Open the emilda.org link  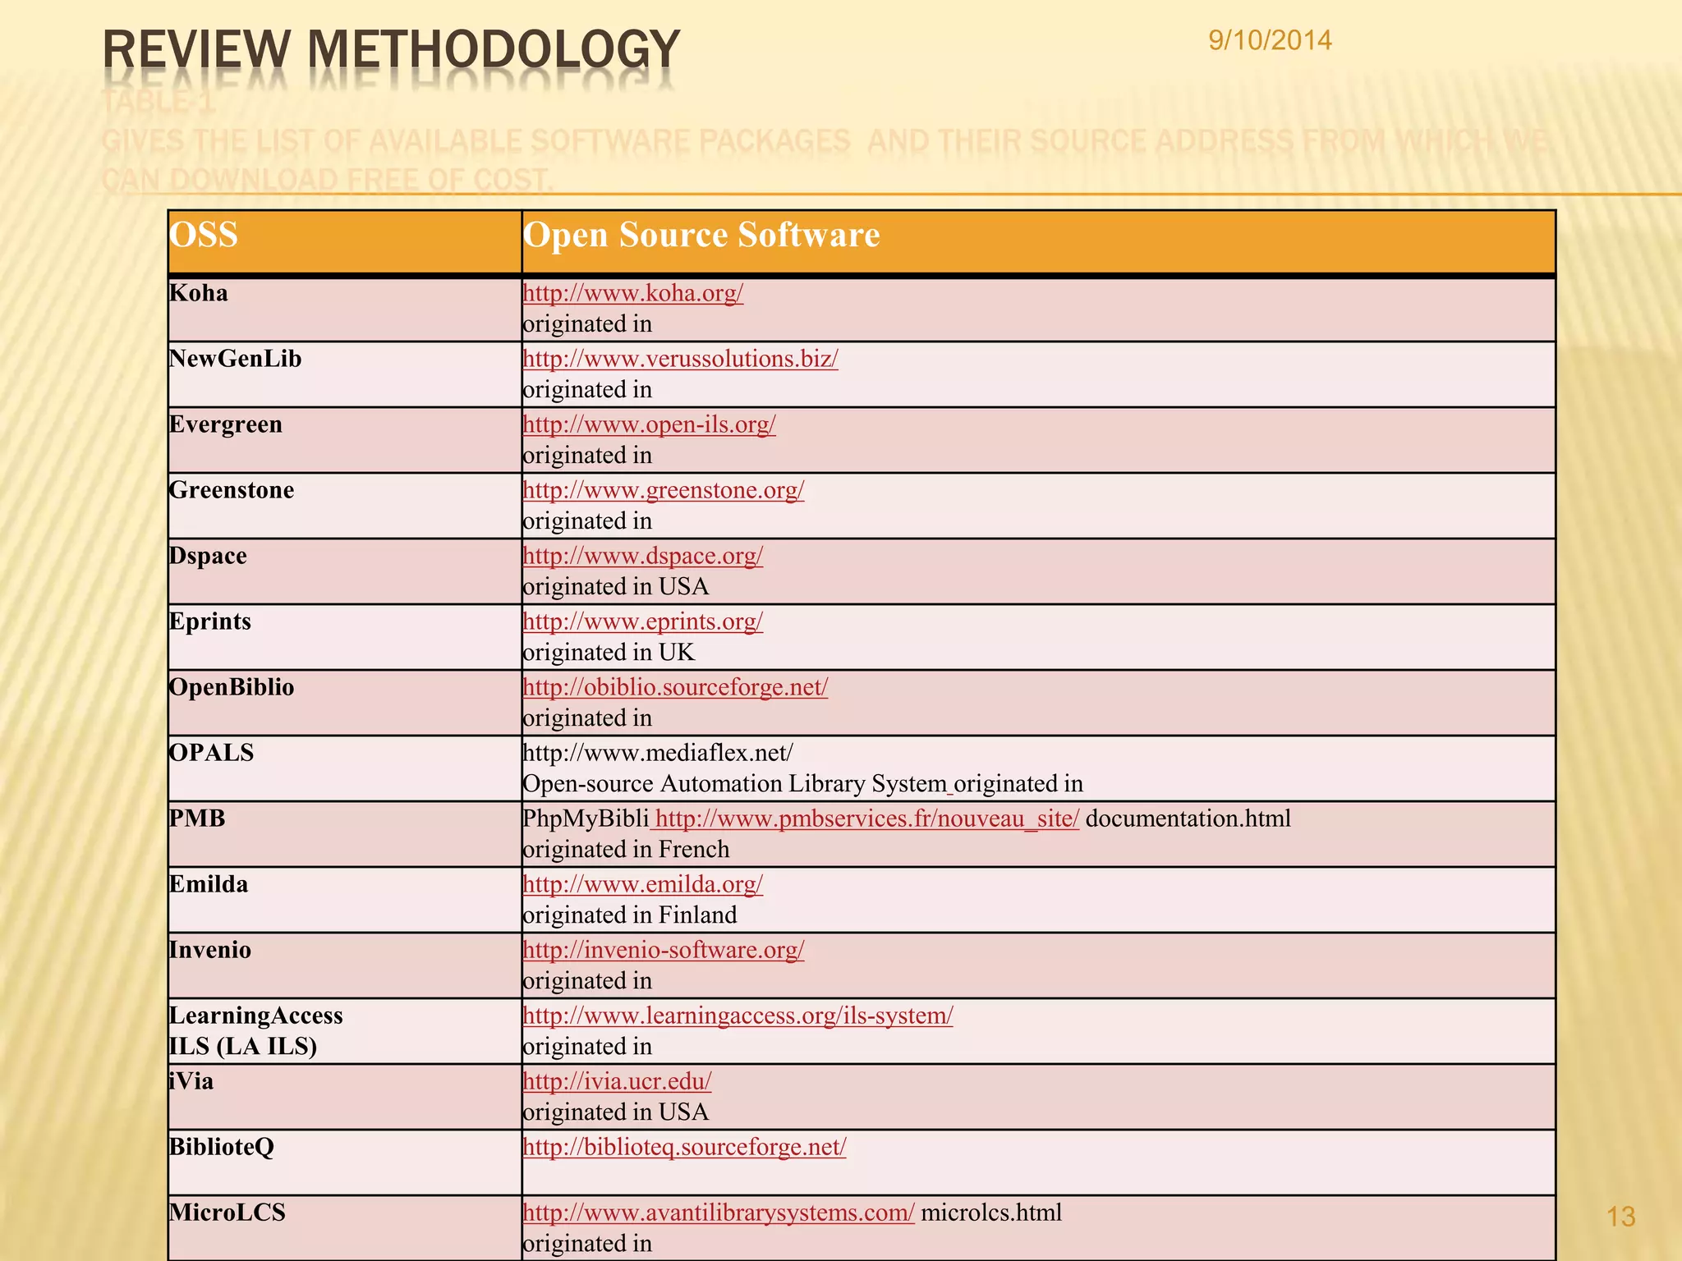pos(643,884)
